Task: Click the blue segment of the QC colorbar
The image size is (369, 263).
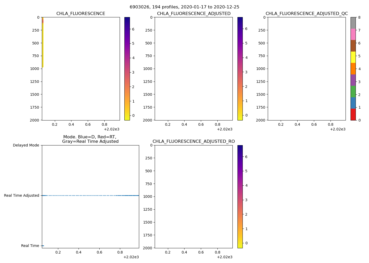Action: 353,103
